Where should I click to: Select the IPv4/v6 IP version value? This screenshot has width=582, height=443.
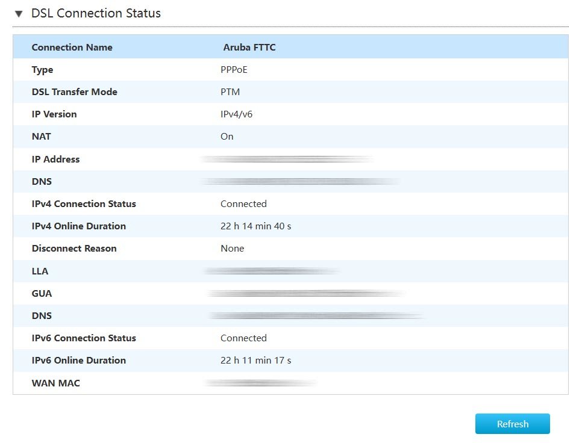(236, 114)
